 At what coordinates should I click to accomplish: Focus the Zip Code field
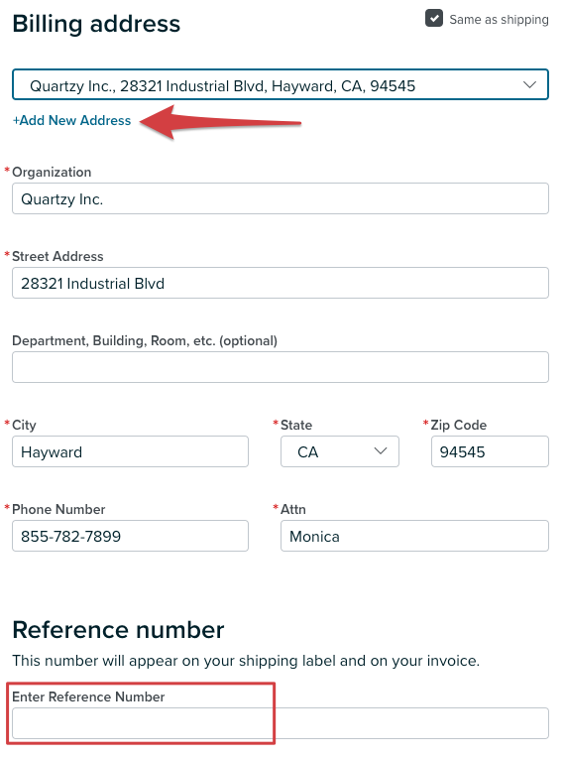coord(490,451)
